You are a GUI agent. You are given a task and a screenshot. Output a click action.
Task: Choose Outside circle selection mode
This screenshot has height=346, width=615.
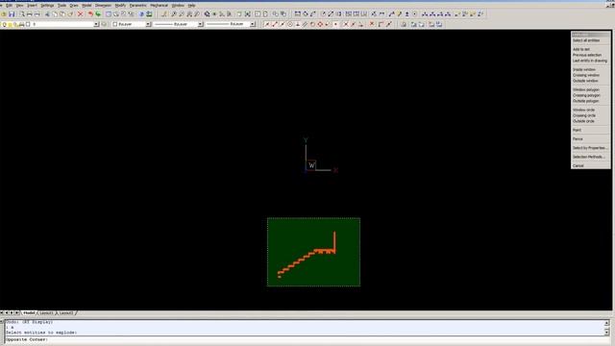[583, 121]
